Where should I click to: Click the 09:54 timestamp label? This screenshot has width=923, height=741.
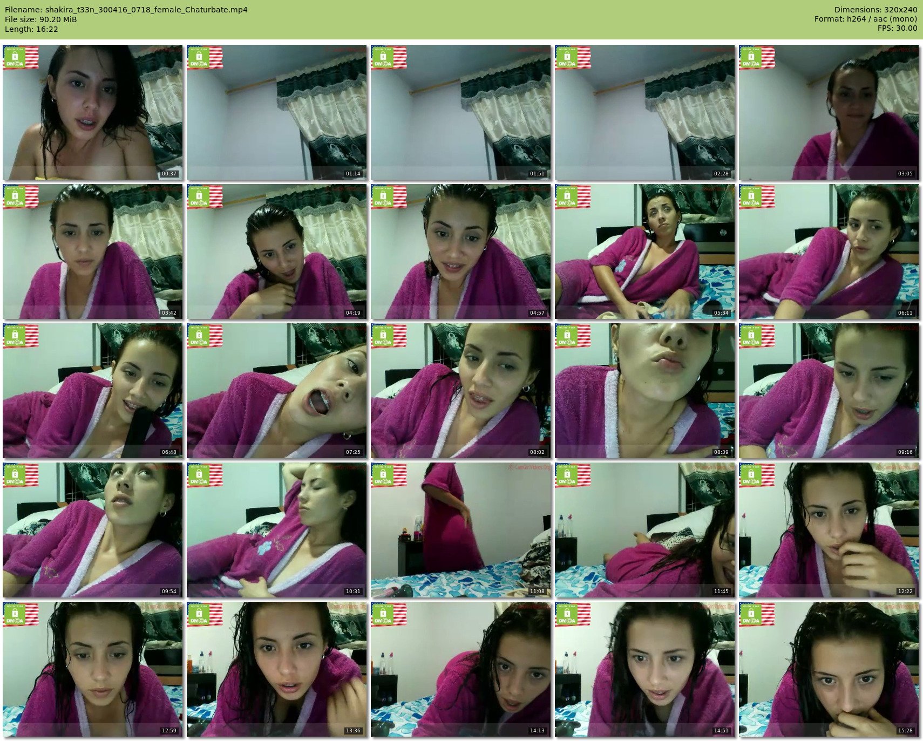(x=169, y=592)
